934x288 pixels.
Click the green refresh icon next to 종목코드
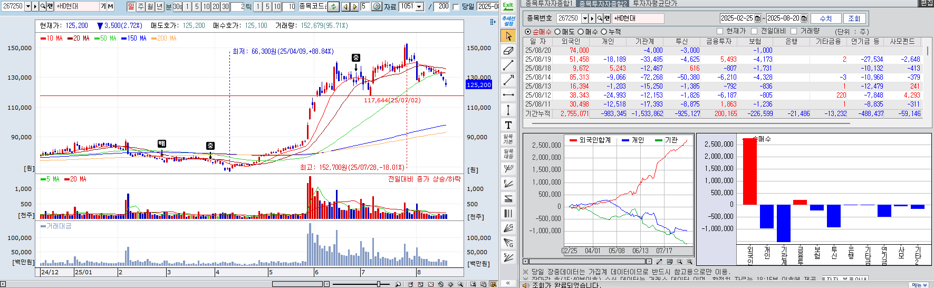333,6
